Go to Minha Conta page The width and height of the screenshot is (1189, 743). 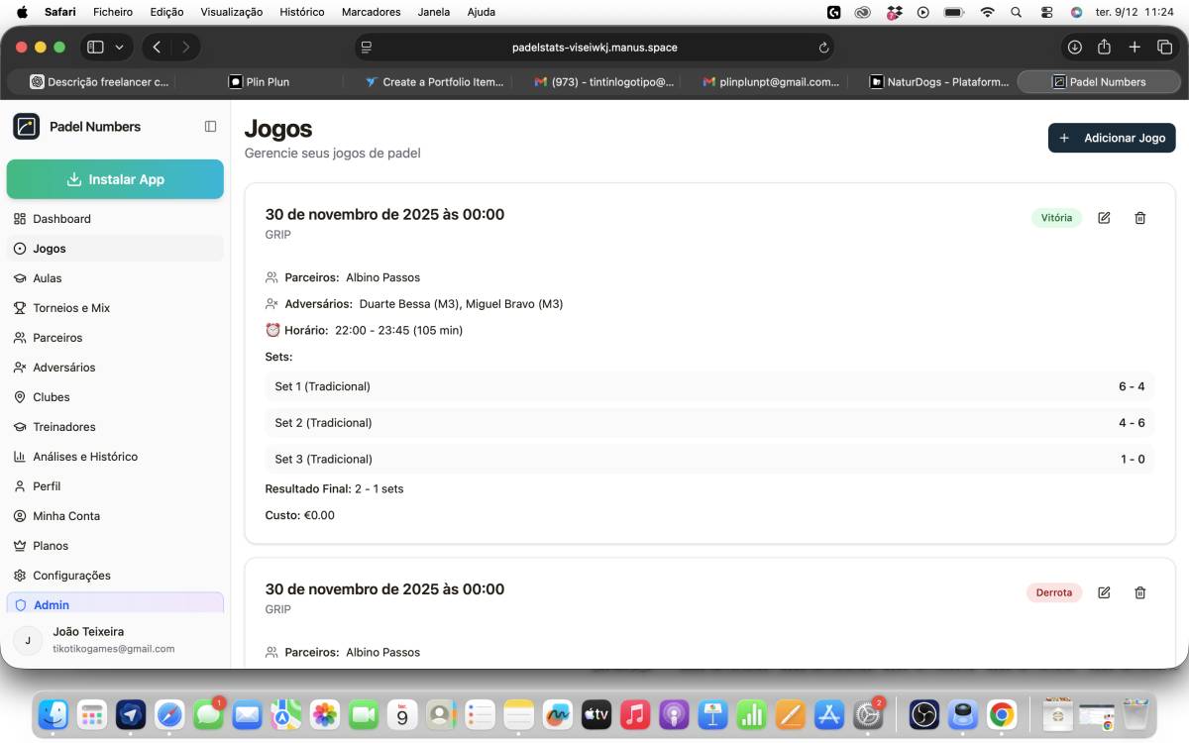coord(115,516)
